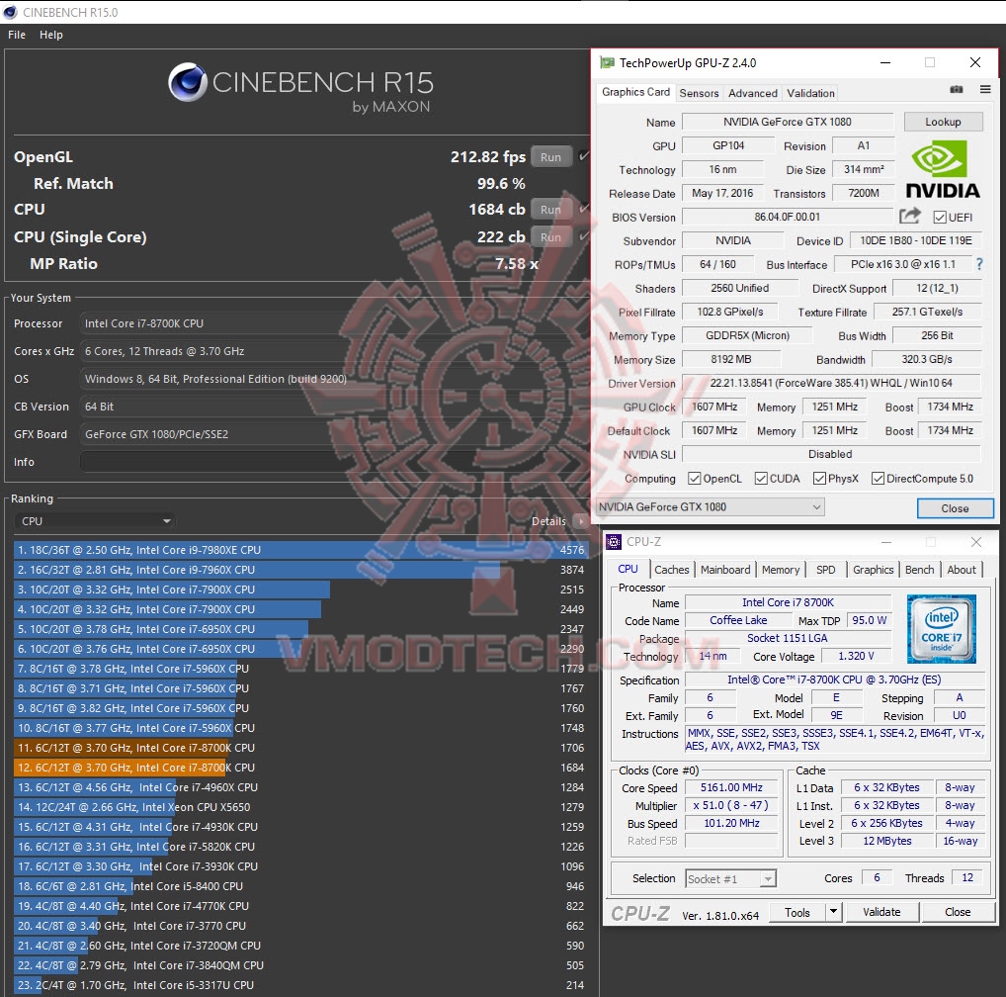
Task: Toggle the CUDA checkbox
Action: pos(761,479)
